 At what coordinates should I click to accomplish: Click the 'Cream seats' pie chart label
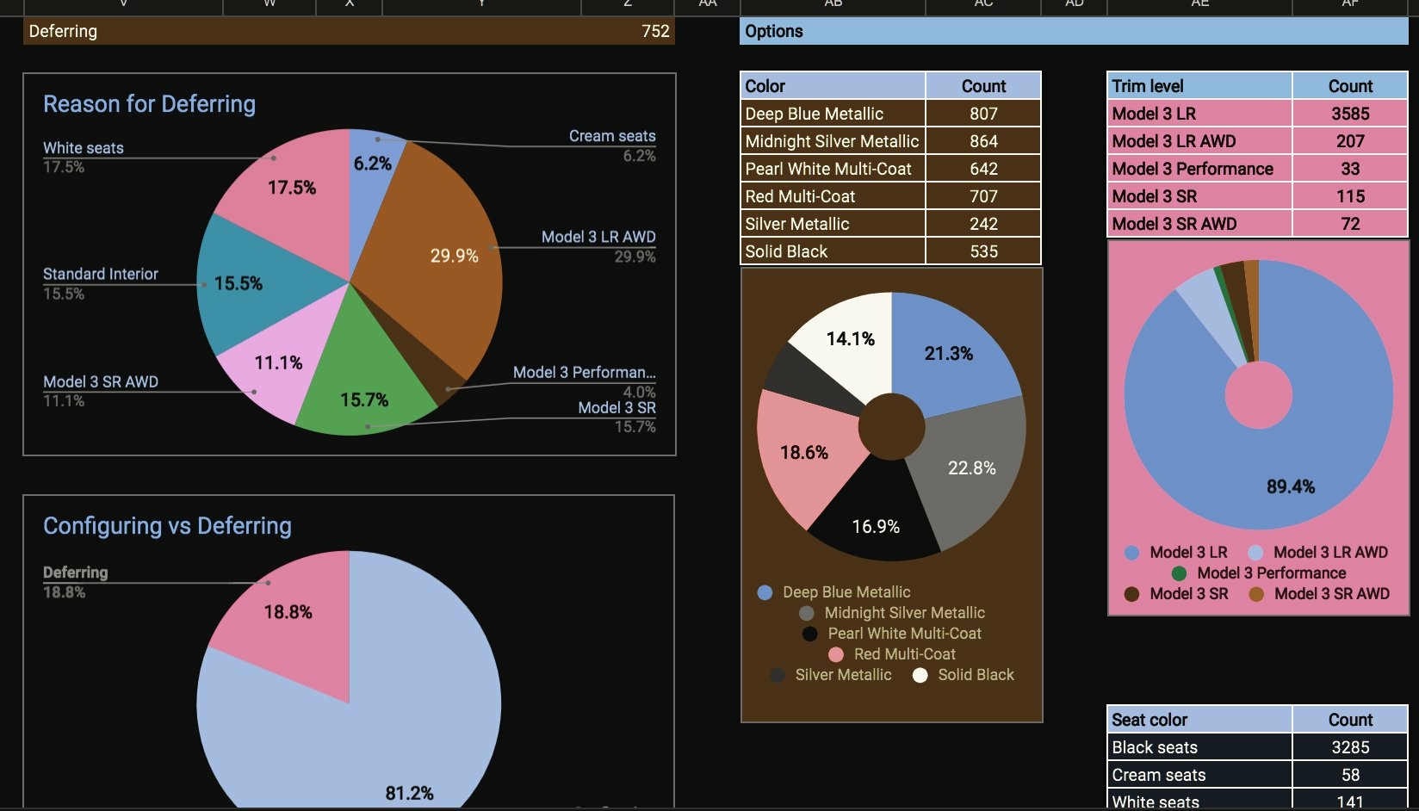611,136
